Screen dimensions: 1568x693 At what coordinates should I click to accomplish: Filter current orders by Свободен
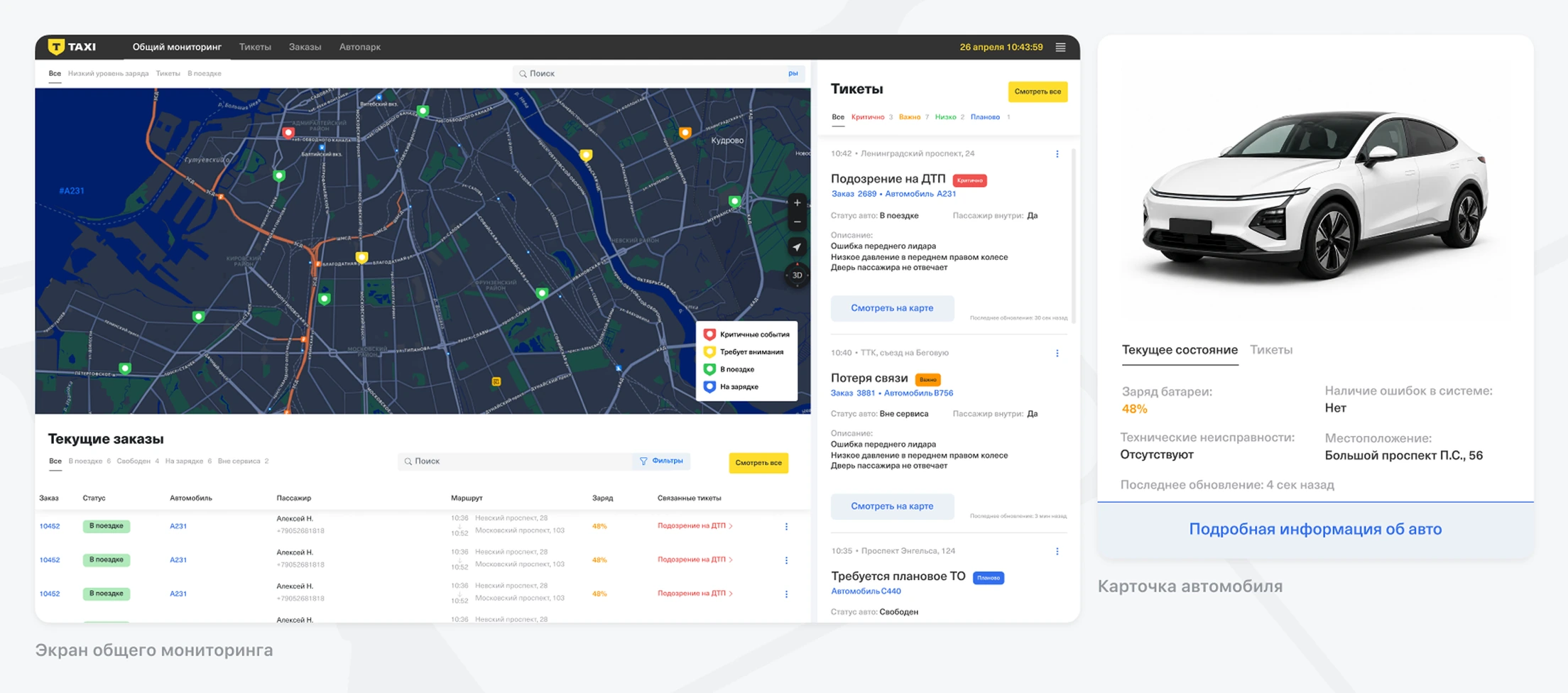[134, 462]
